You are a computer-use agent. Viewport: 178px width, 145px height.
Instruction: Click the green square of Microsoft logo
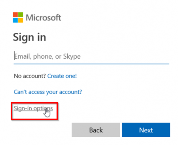click(x=21, y=15)
